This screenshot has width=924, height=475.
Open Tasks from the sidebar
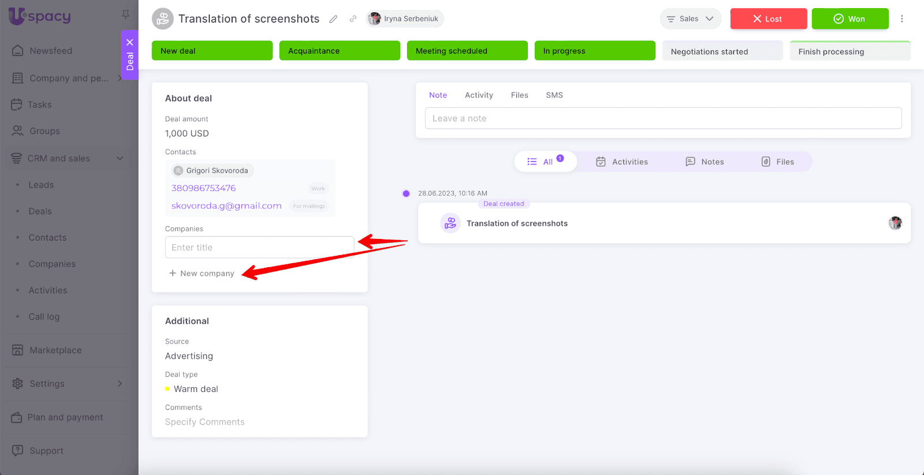tap(39, 104)
